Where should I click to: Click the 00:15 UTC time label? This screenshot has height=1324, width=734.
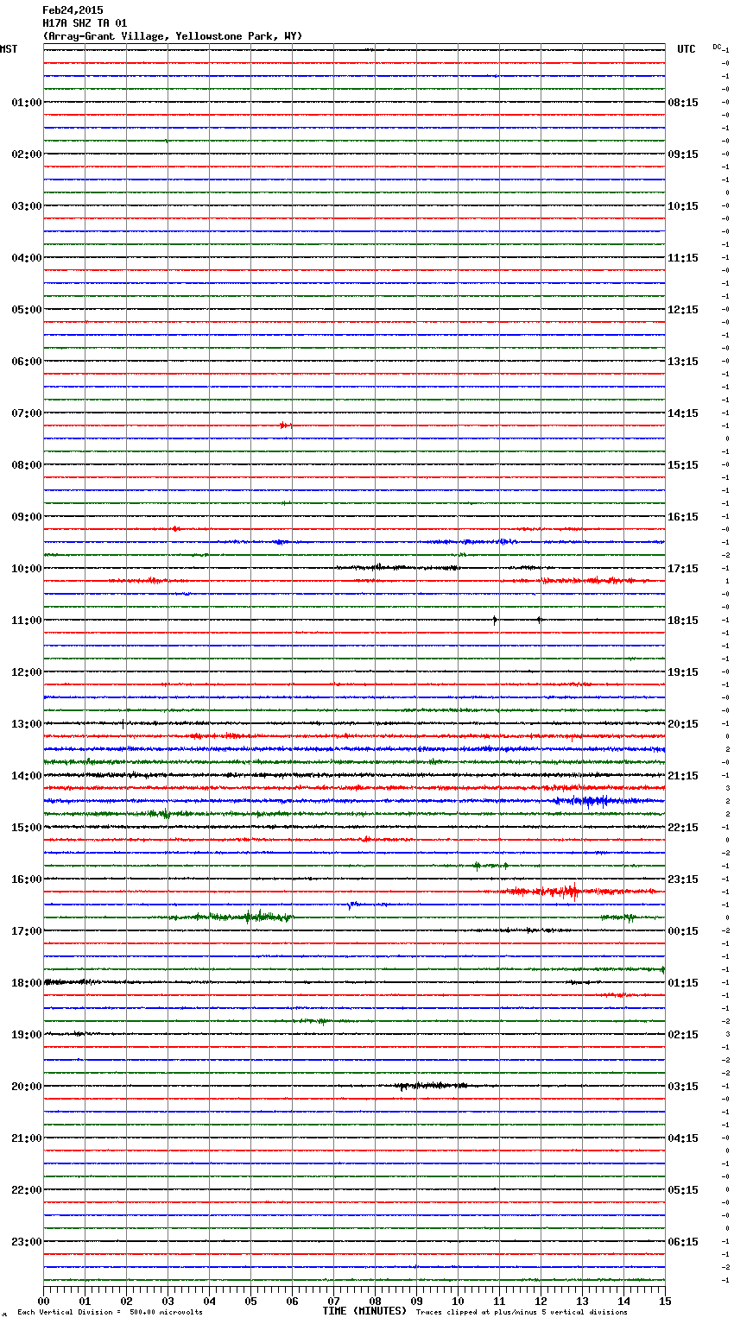point(683,931)
